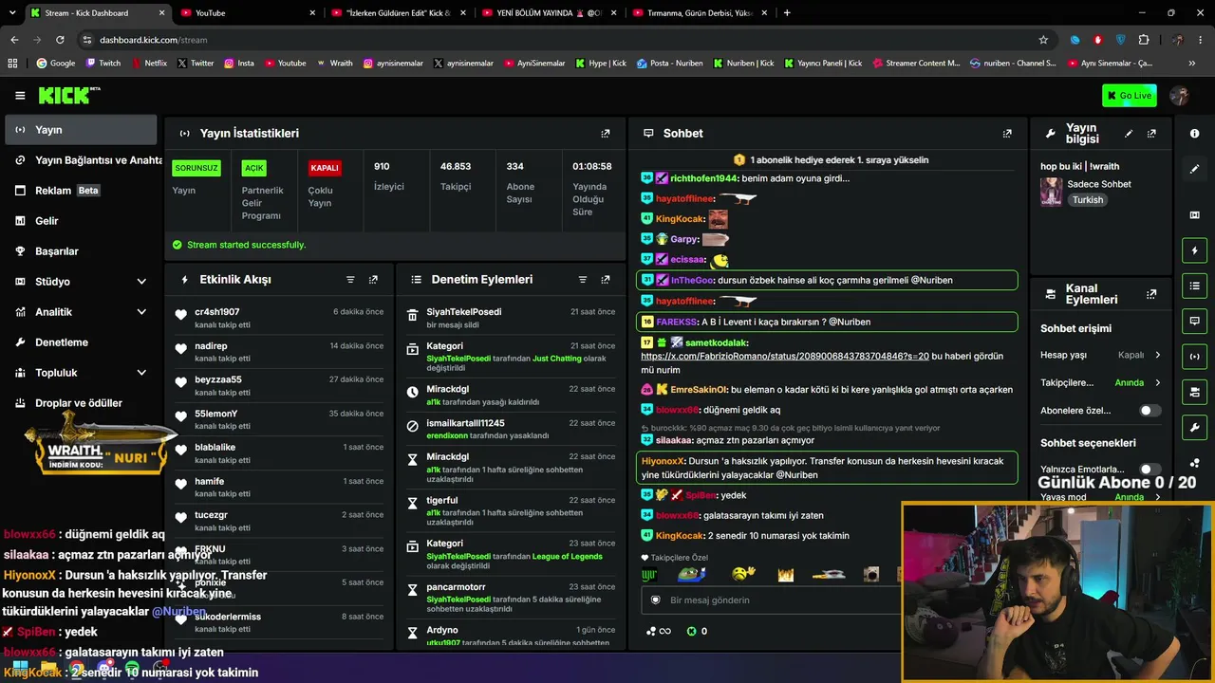Open Apps grid in bookmarks bar
This screenshot has height=683, width=1215.
[x=12, y=64]
